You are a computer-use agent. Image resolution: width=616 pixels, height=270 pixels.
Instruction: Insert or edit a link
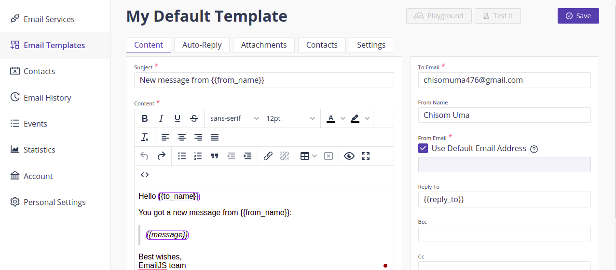268,156
